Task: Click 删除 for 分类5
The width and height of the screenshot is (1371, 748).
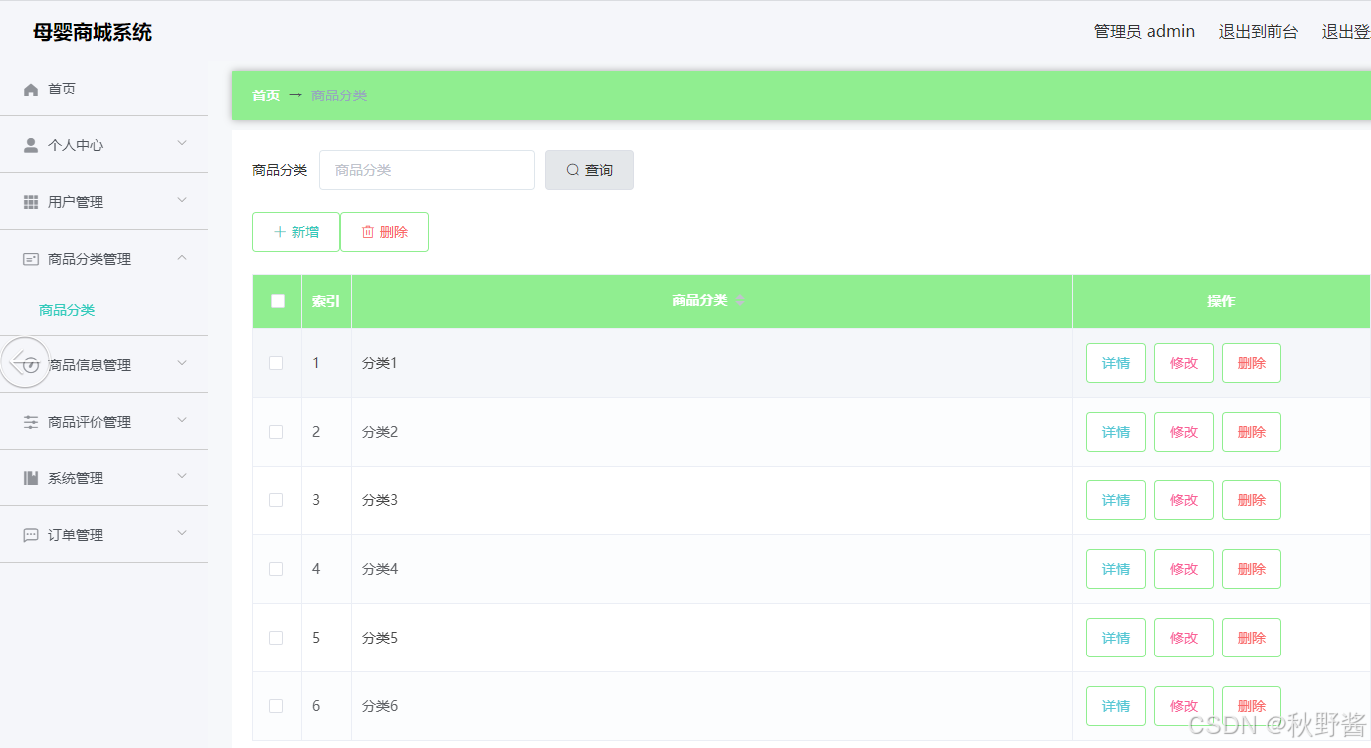Action: 1252,638
